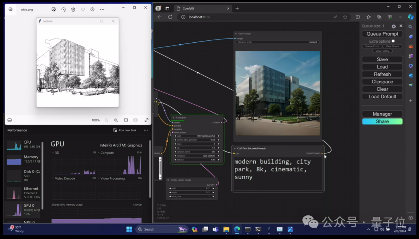
Task: Rotate the ohio.png image
Action: pyautogui.click(x=63, y=9)
